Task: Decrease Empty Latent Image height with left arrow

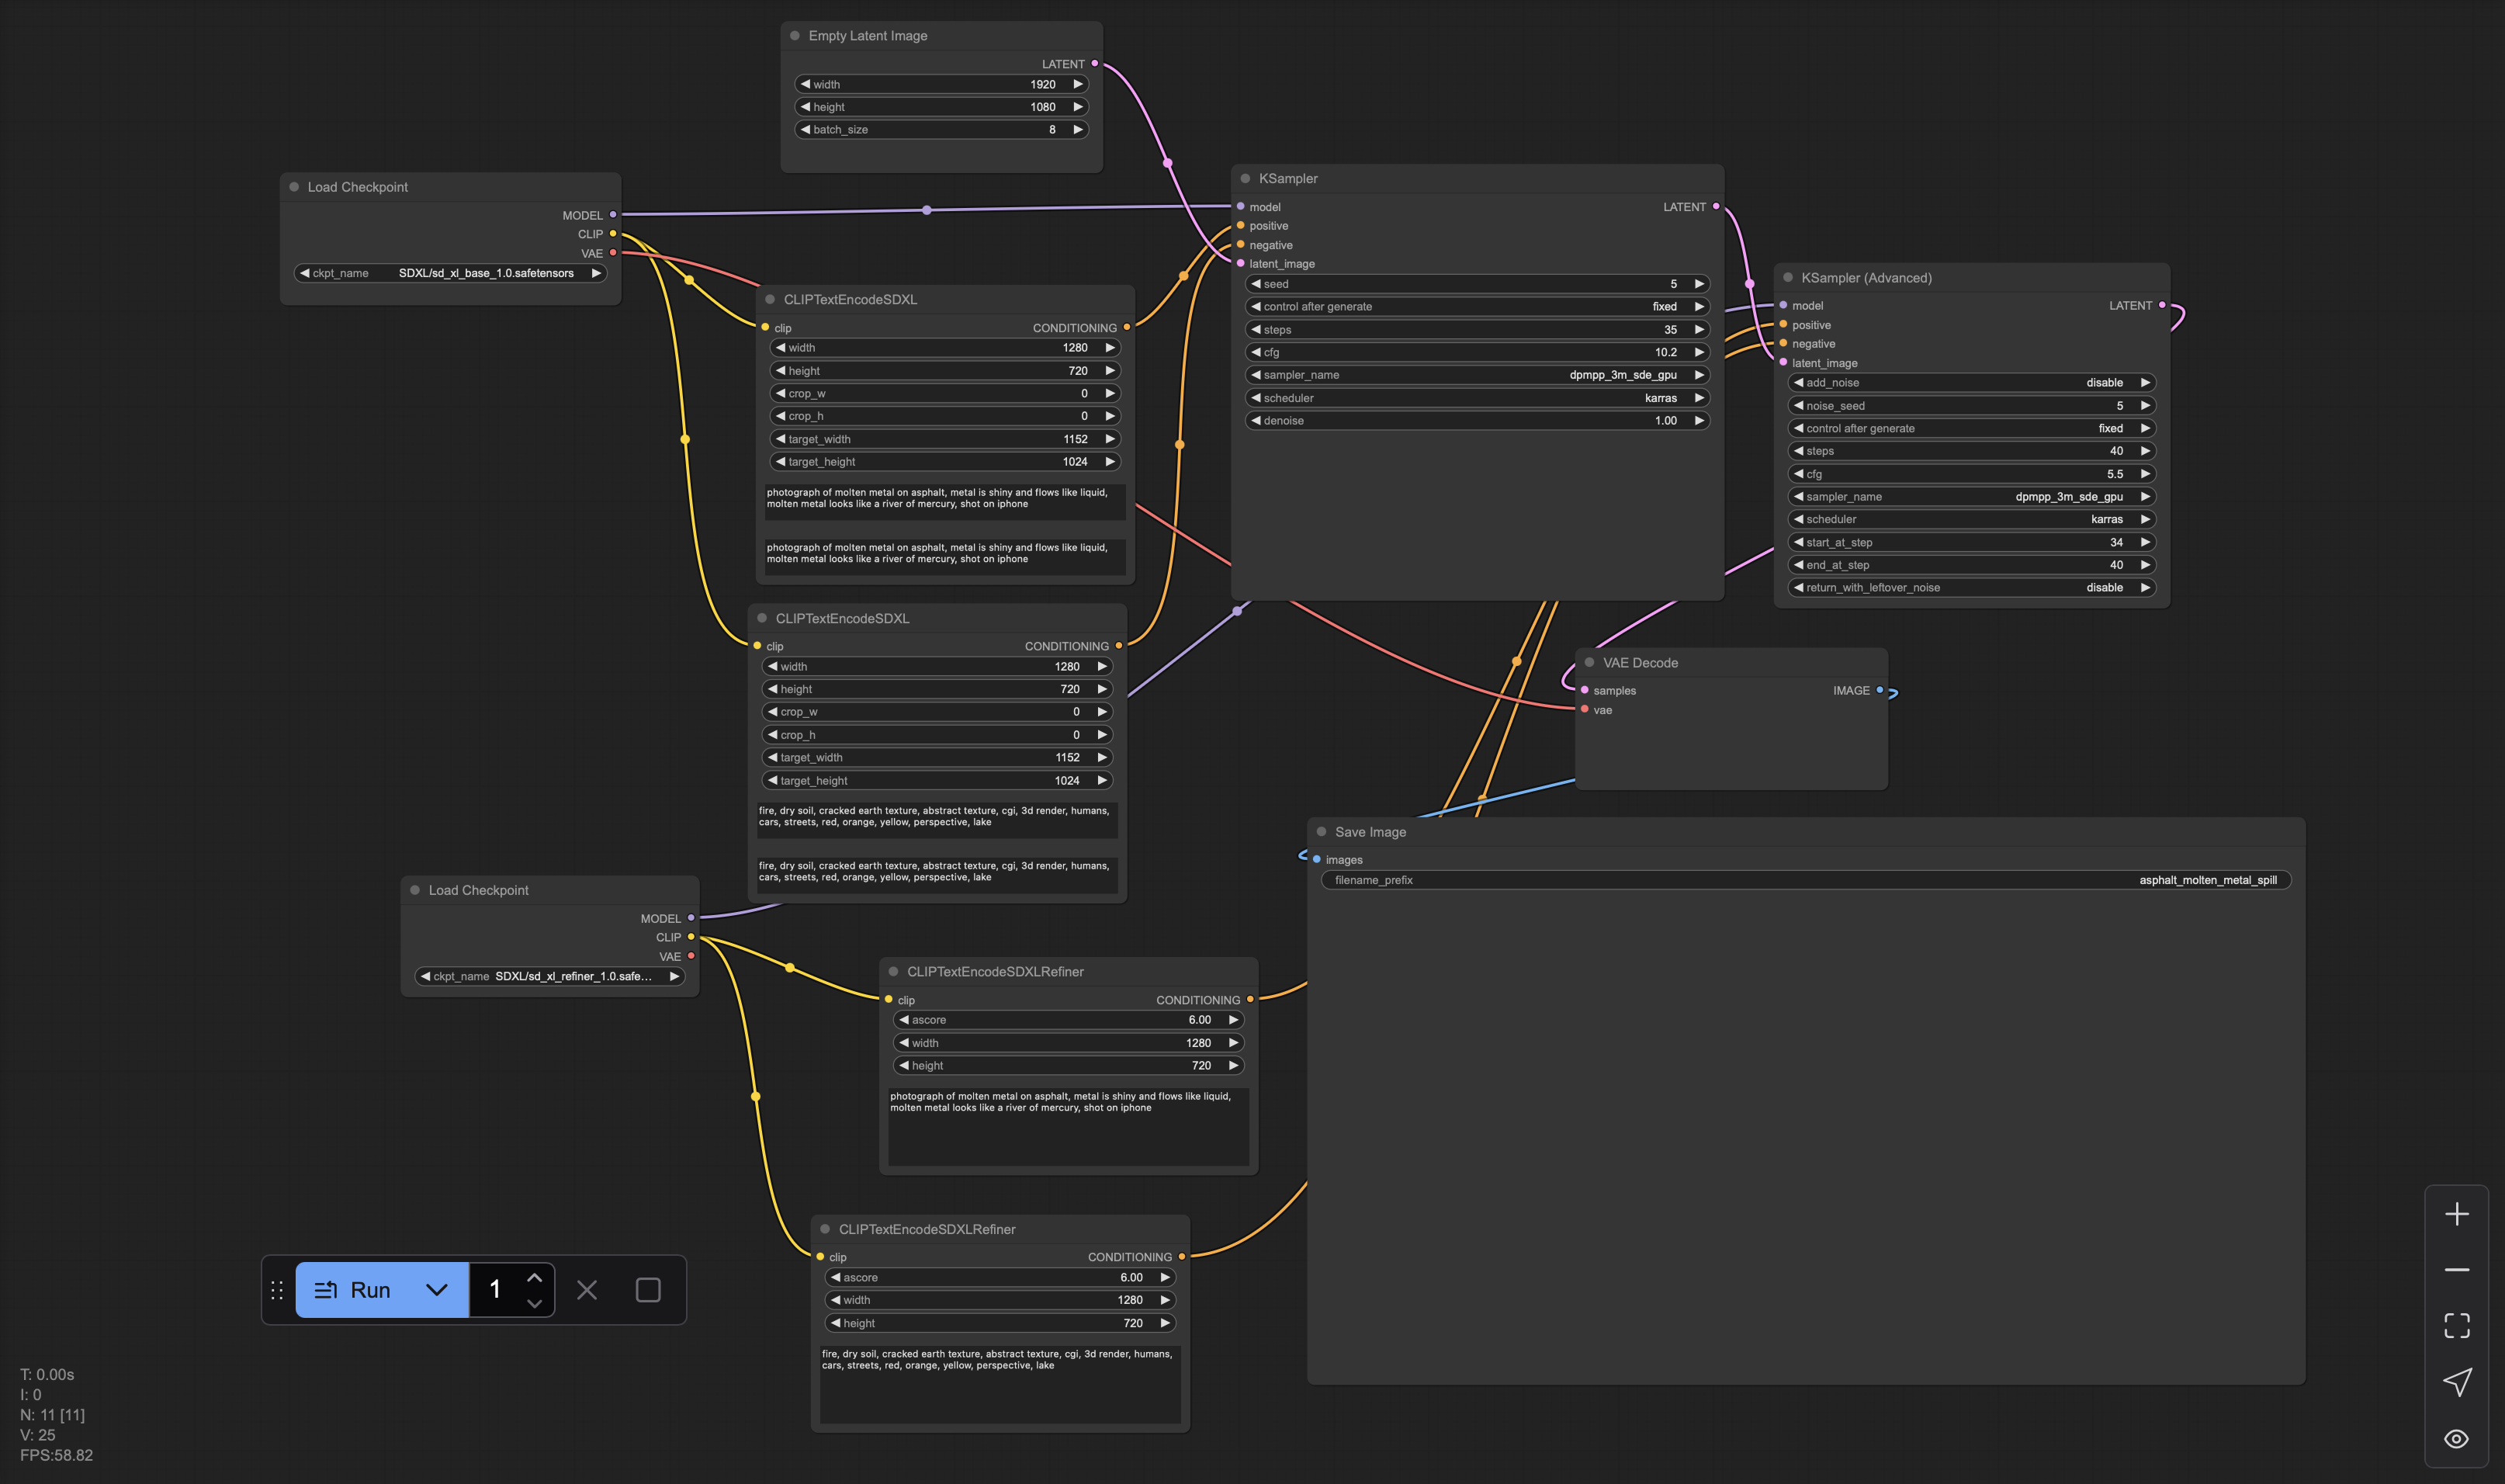Action: [805, 107]
